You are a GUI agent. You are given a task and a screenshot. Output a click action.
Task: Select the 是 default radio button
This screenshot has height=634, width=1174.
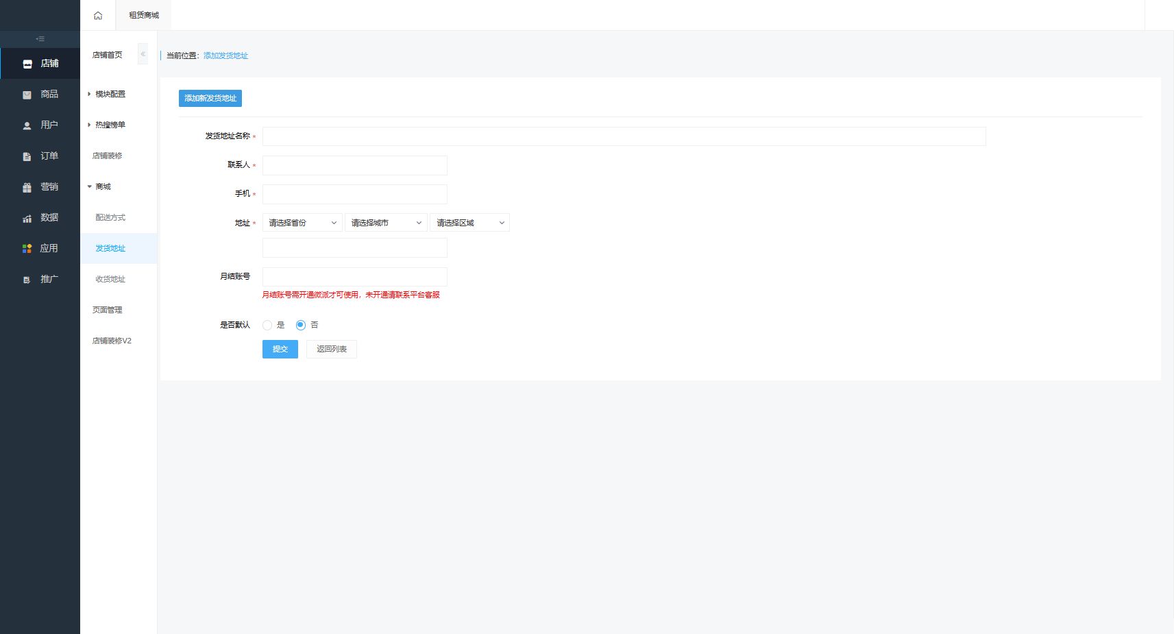(x=267, y=325)
